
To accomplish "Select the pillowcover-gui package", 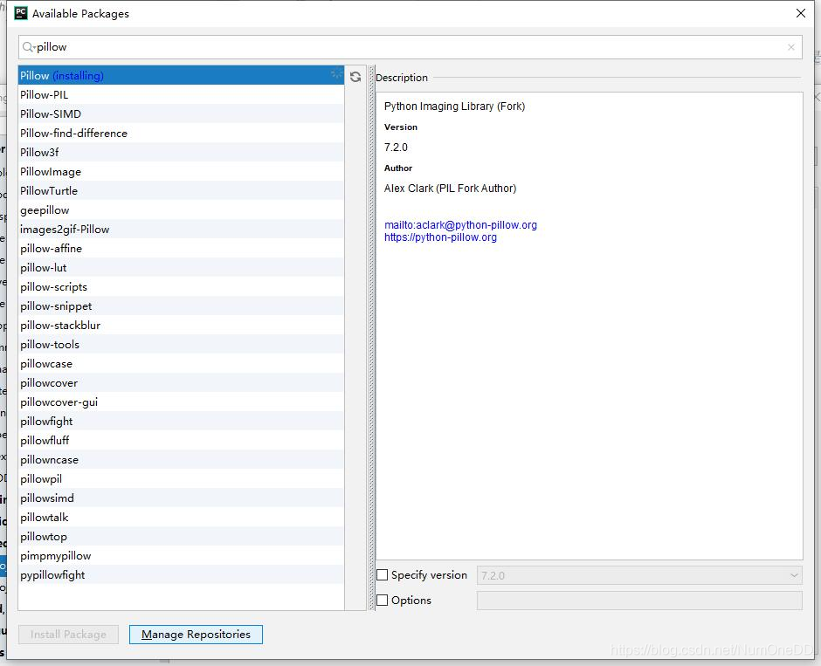I will coord(181,402).
